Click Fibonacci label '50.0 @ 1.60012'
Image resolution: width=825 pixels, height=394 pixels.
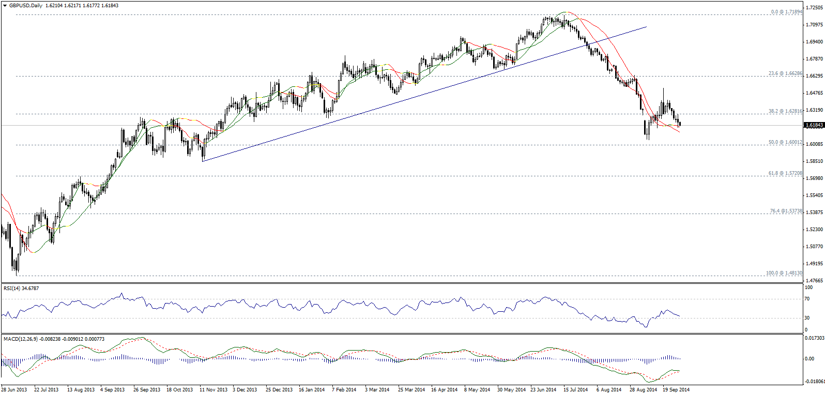pyautogui.click(x=785, y=142)
